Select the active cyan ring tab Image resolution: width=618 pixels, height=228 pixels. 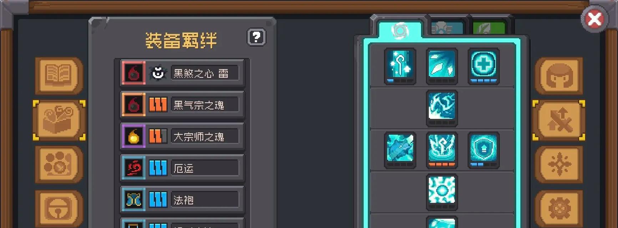click(400, 30)
